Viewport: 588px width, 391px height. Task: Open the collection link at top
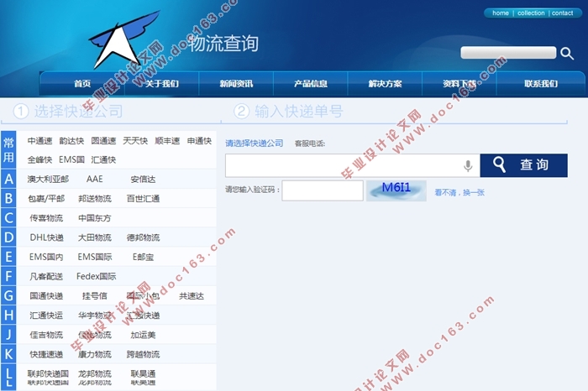pos(531,13)
